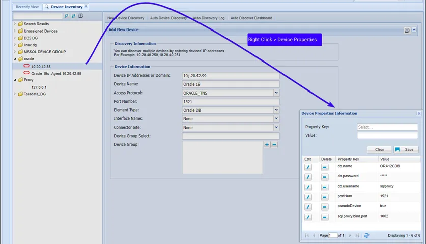Edit the portNum property row
The height and width of the screenshot is (244, 426).
pos(308,197)
